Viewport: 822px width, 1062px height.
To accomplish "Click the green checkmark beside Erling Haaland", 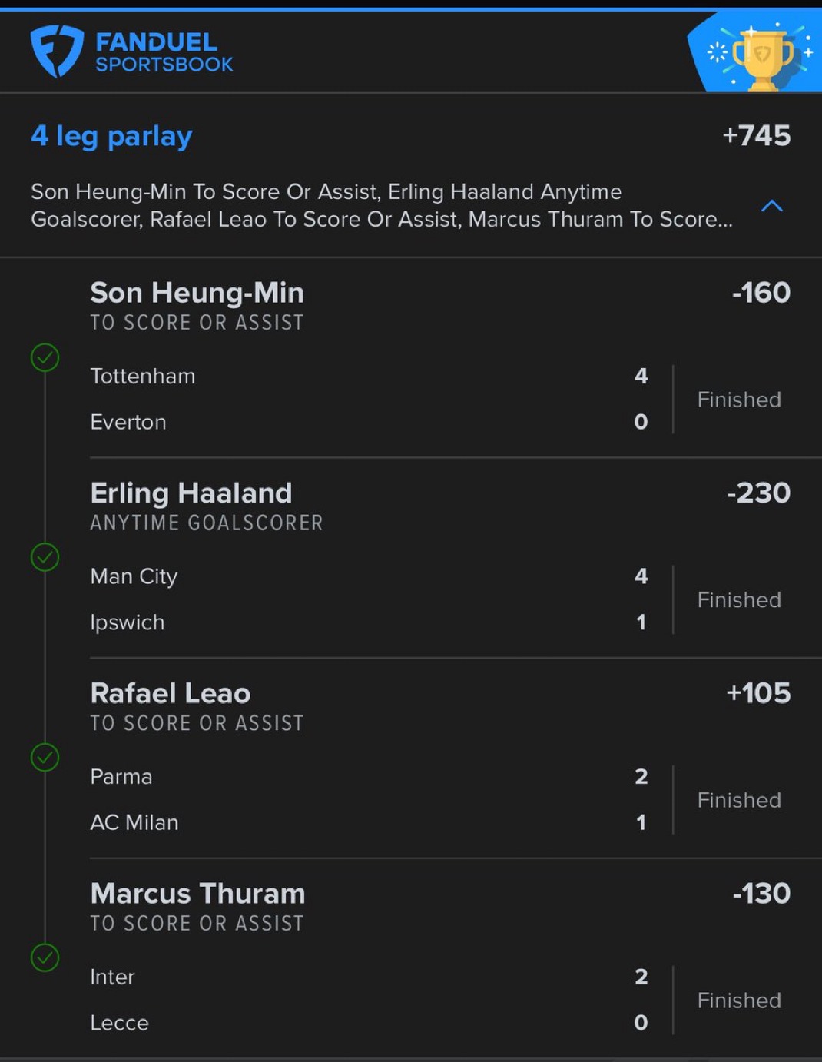I will coord(45,557).
